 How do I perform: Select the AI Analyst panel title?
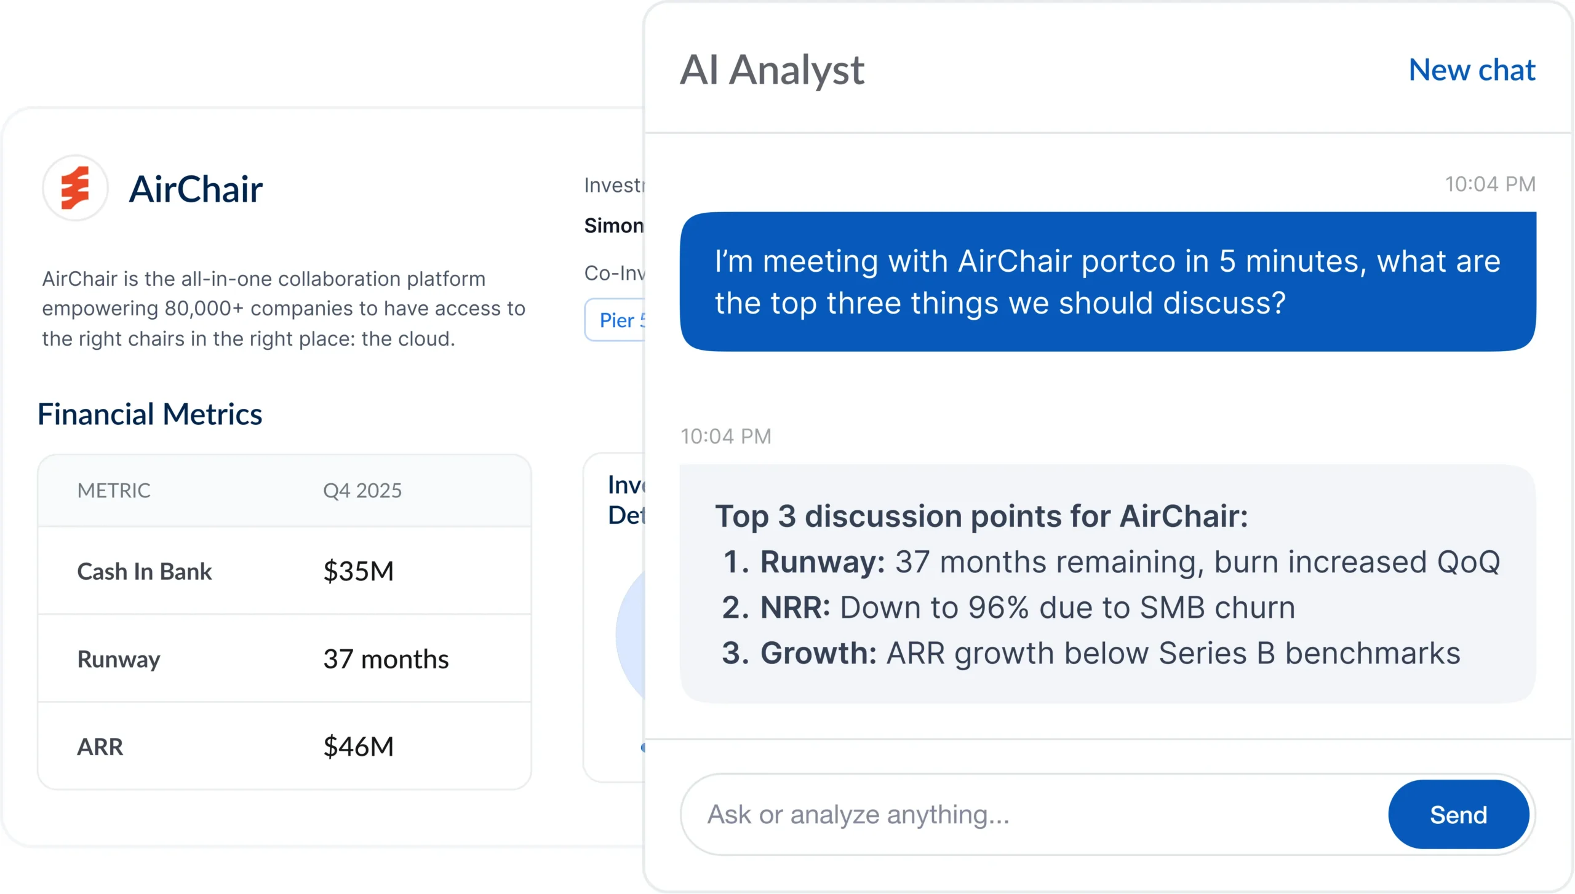pos(772,70)
